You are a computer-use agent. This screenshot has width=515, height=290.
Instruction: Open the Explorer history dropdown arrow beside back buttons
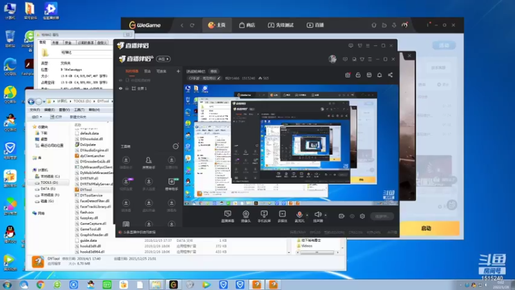(x=44, y=101)
